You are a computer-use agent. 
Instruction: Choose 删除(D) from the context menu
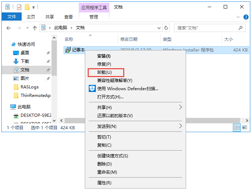(x=135, y=164)
